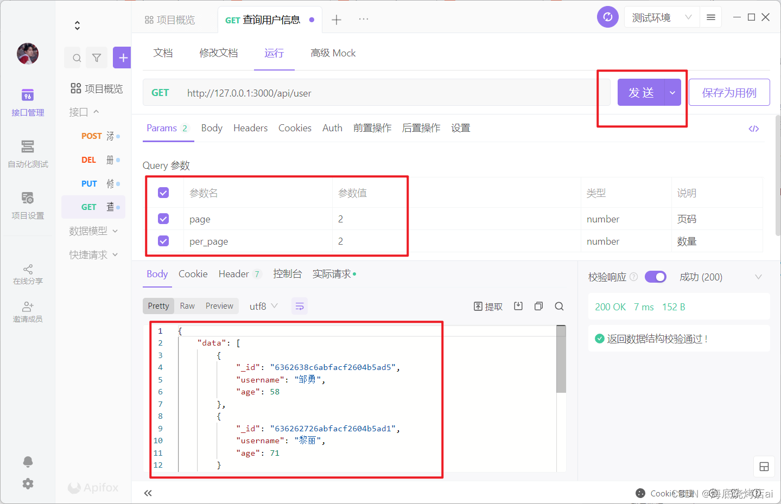Open the 高级 Mock tab
The image size is (781, 504).
[x=333, y=53]
